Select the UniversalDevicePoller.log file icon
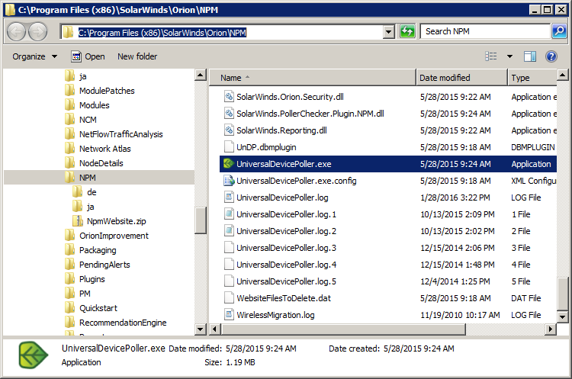 pos(229,198)
